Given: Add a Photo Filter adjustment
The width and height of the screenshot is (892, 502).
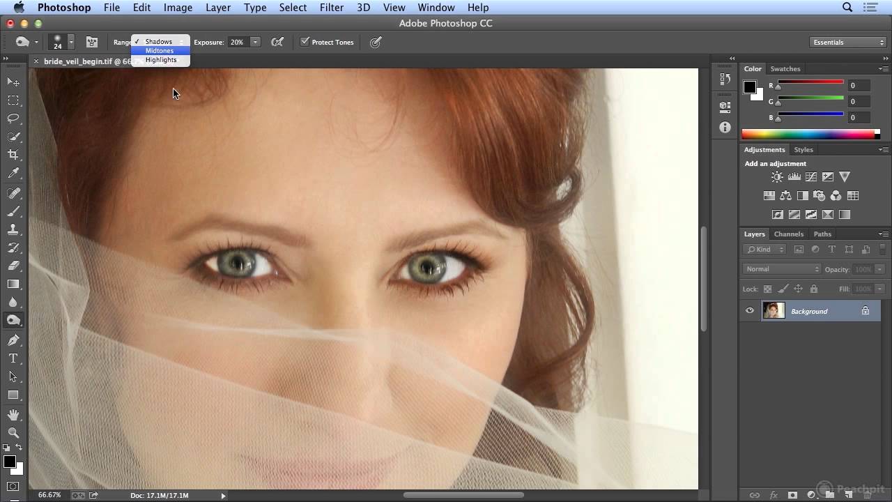Looking at the screenshot, I should 819,196.
